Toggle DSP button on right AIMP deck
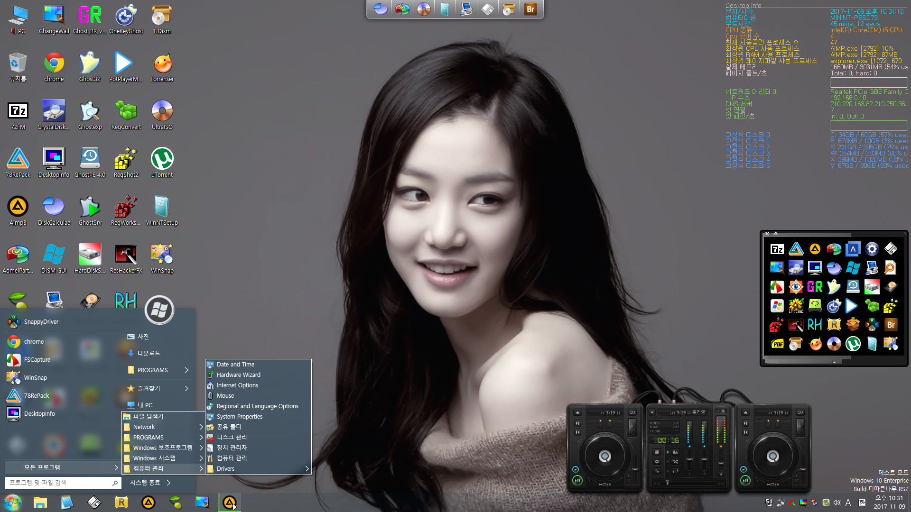 pyautogui.click(x=768, y=426)
